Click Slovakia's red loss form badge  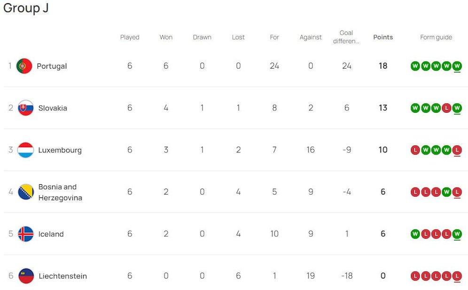pyautogui.click(x=447, y=108)
